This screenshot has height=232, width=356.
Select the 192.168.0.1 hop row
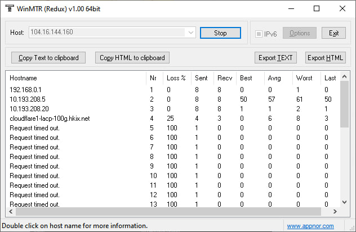coord(21,90)
